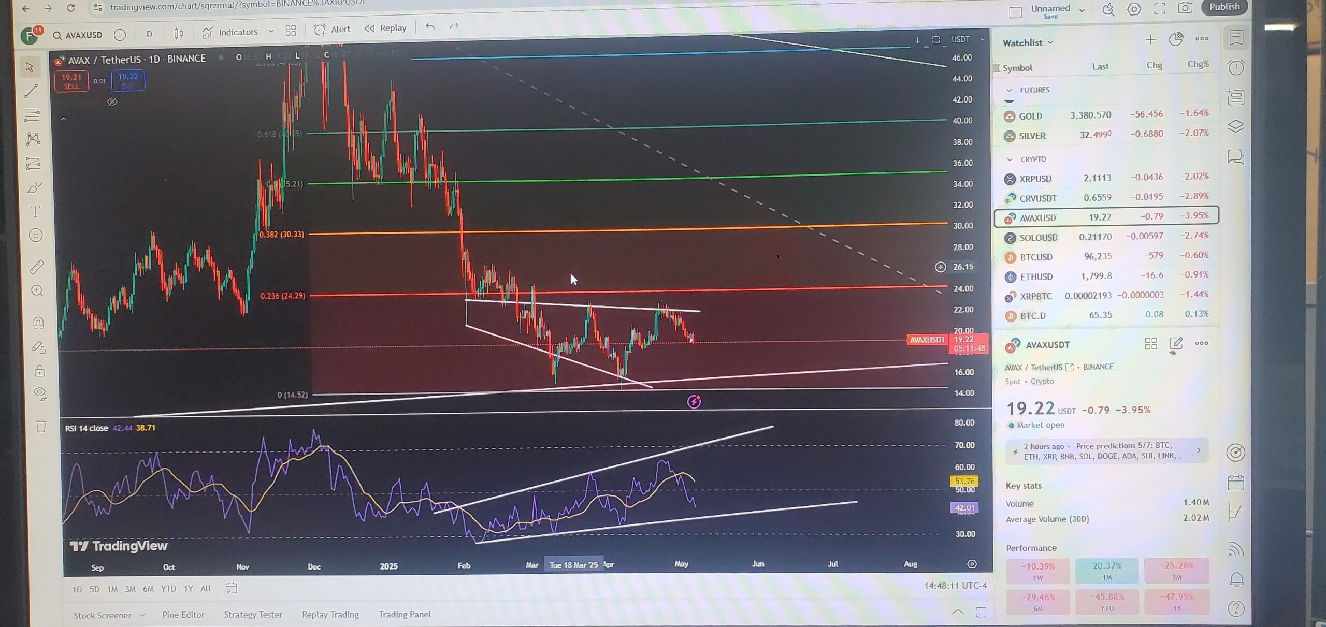
Task: Select BTCUSD in the watchlist
Action: click(x=1107, y=256)
